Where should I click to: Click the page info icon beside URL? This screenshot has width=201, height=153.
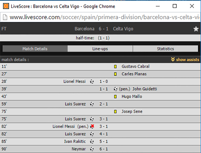click(5, 17)
